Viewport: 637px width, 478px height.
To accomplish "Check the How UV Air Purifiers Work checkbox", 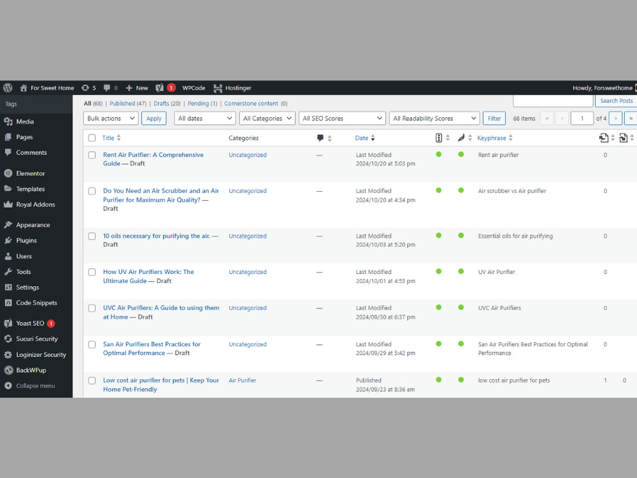I will click(x=92, y=272).
